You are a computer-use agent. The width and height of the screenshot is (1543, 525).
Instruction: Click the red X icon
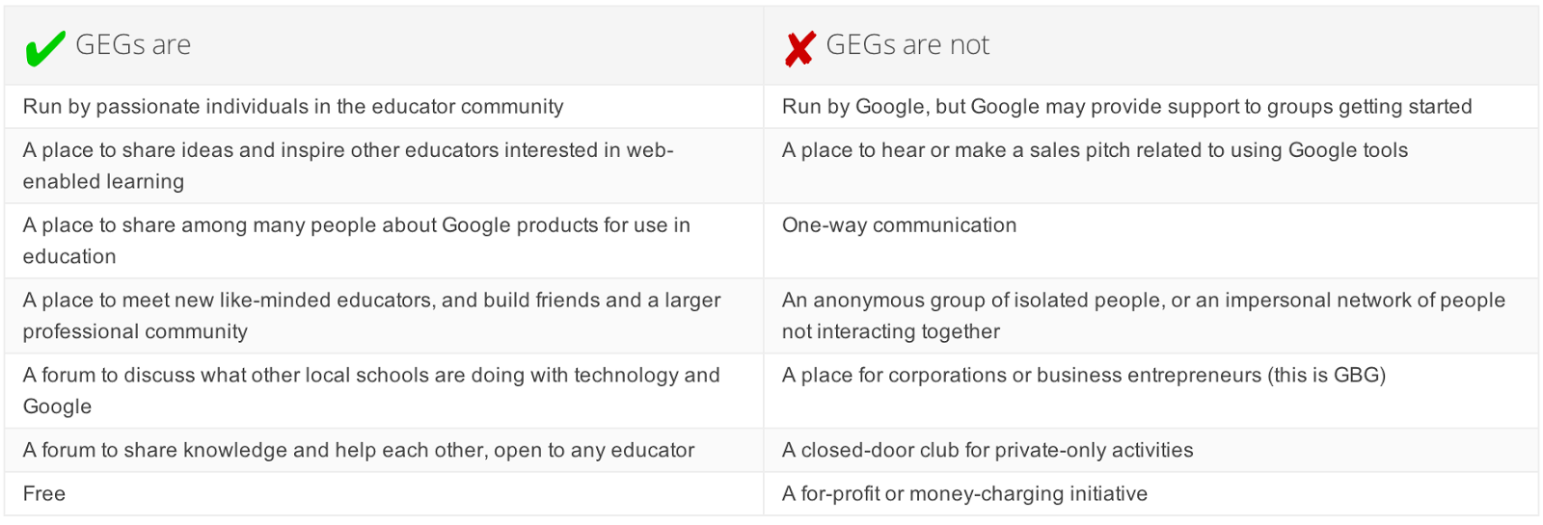[x=799, y=48]
